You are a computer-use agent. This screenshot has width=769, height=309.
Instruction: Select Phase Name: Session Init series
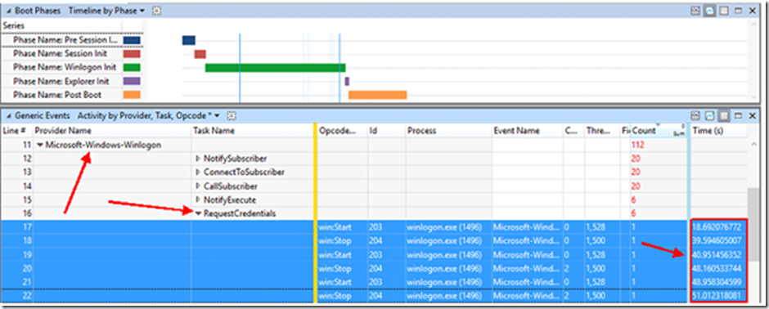click(x=60, y=54)
